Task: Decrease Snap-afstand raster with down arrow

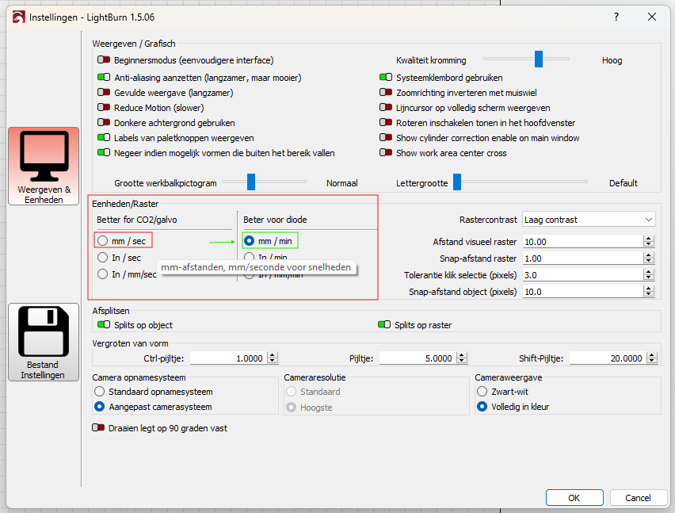Action: coord(649,262)
